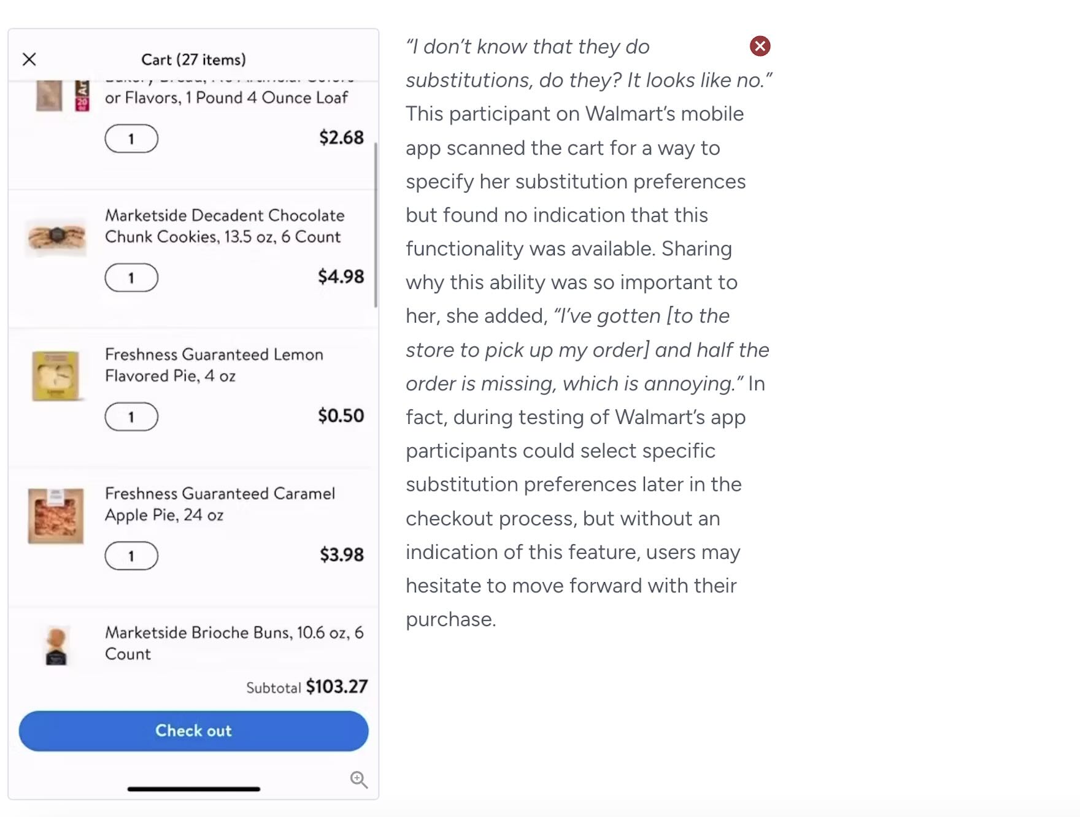Open quantity selector for Lemon Flavored Pie
The image size is (1080, 817).
point(131,417)
